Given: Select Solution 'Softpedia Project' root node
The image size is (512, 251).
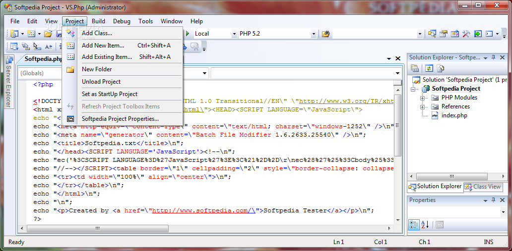Looking at the screenshot, I should 464,80.
